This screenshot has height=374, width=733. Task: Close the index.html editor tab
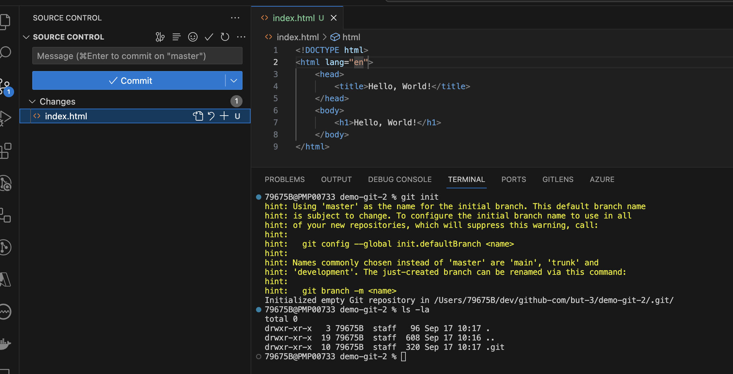[334, 18]
